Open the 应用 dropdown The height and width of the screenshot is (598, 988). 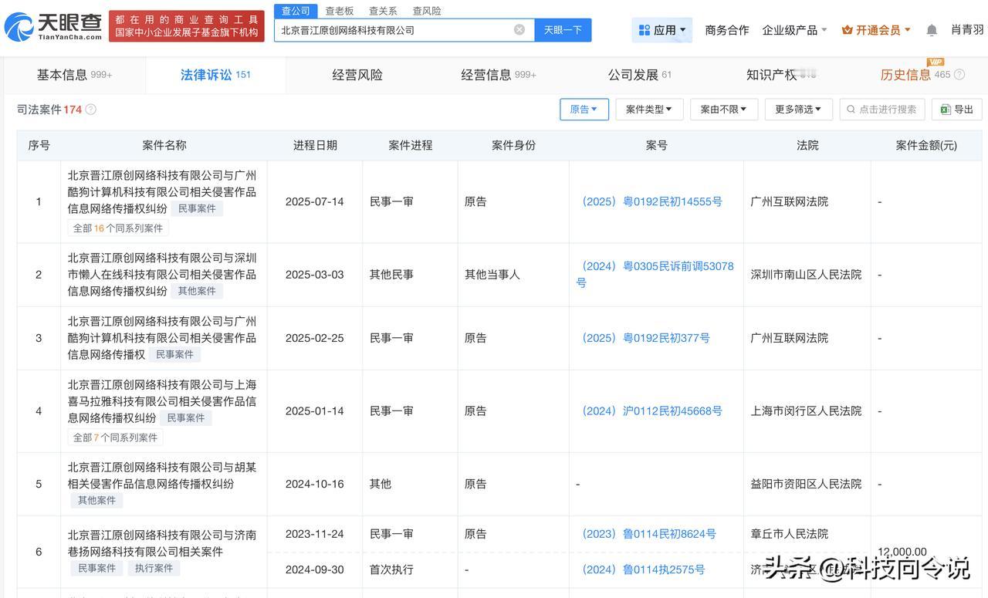(662, 30)
